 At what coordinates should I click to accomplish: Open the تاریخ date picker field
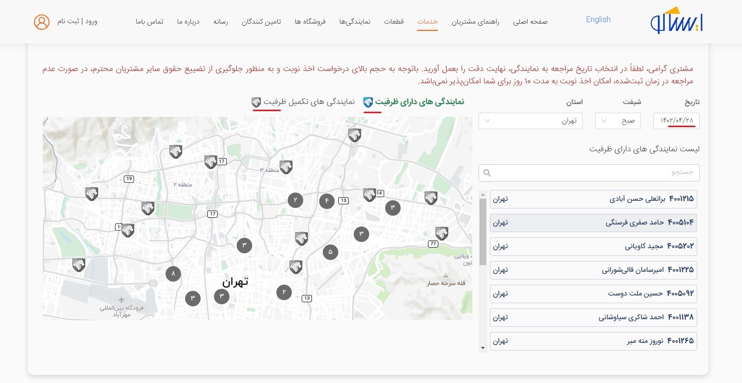pos(677,121)
